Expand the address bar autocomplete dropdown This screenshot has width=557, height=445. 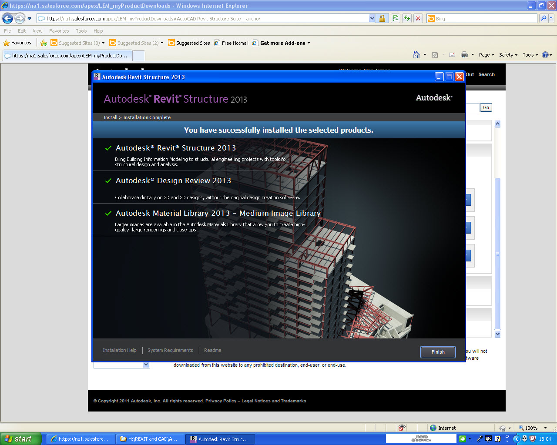[372, 19]
